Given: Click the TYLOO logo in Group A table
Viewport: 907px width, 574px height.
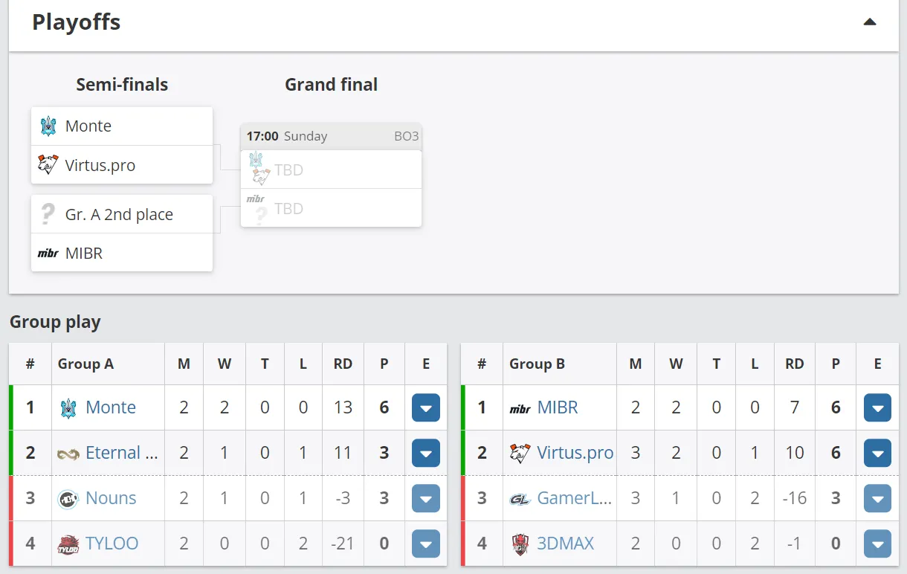Looking at the screenshot, I should [68, 544].
